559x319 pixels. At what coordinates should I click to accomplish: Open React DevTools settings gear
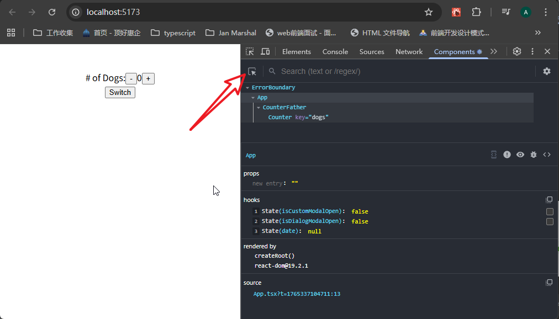(x=546, y=71)
